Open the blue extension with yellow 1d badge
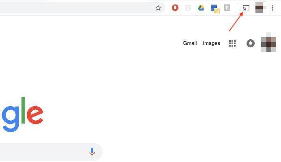This screenshot has width=281, height=162. [215, 9]
